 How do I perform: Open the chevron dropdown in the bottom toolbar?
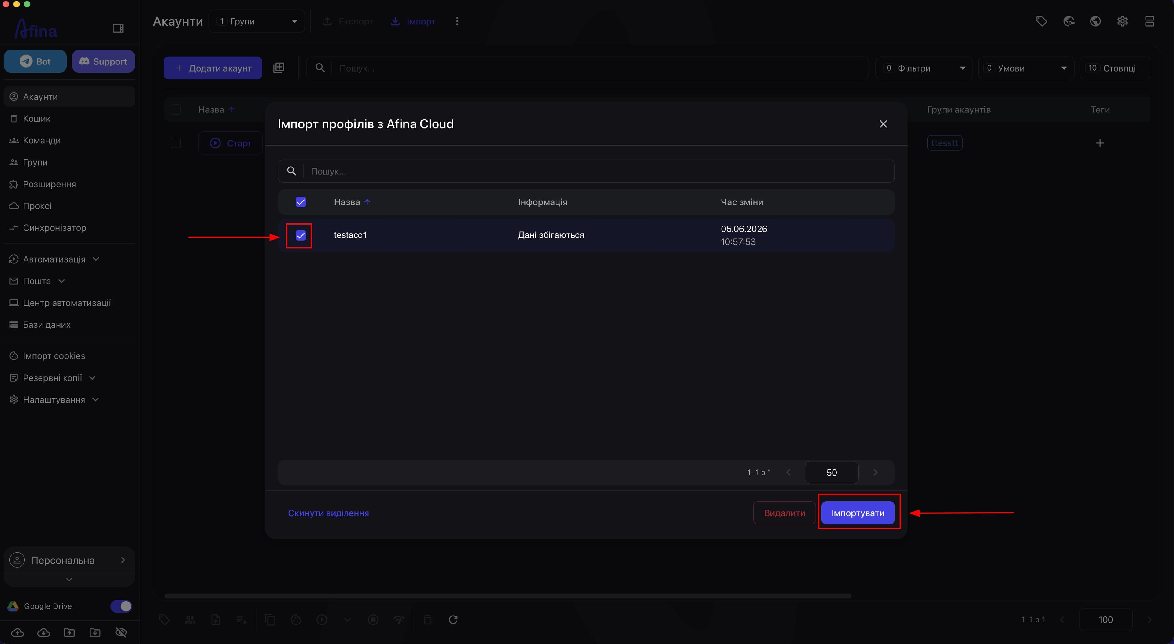click(347, 619)
